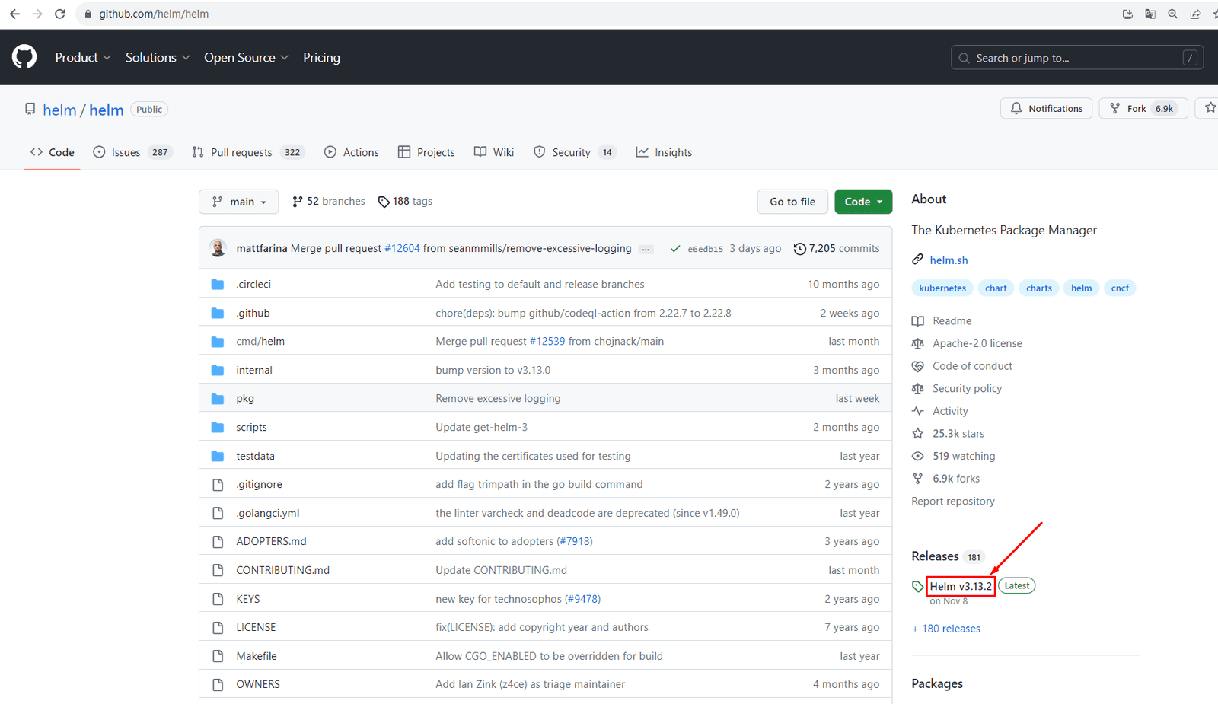Expand the commit message ellipsis

click(x=646, y=249)
